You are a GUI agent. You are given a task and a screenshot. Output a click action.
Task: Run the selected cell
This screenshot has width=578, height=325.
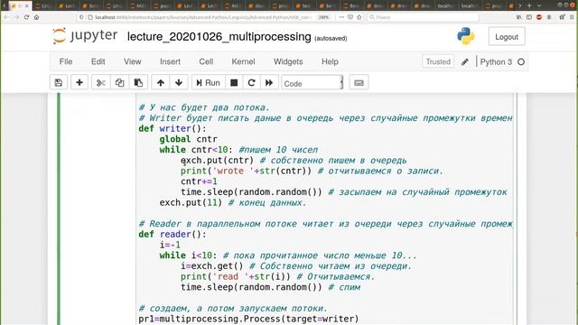click(209, 82)
